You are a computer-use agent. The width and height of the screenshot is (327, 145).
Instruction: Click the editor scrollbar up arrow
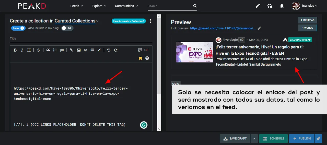159,16
